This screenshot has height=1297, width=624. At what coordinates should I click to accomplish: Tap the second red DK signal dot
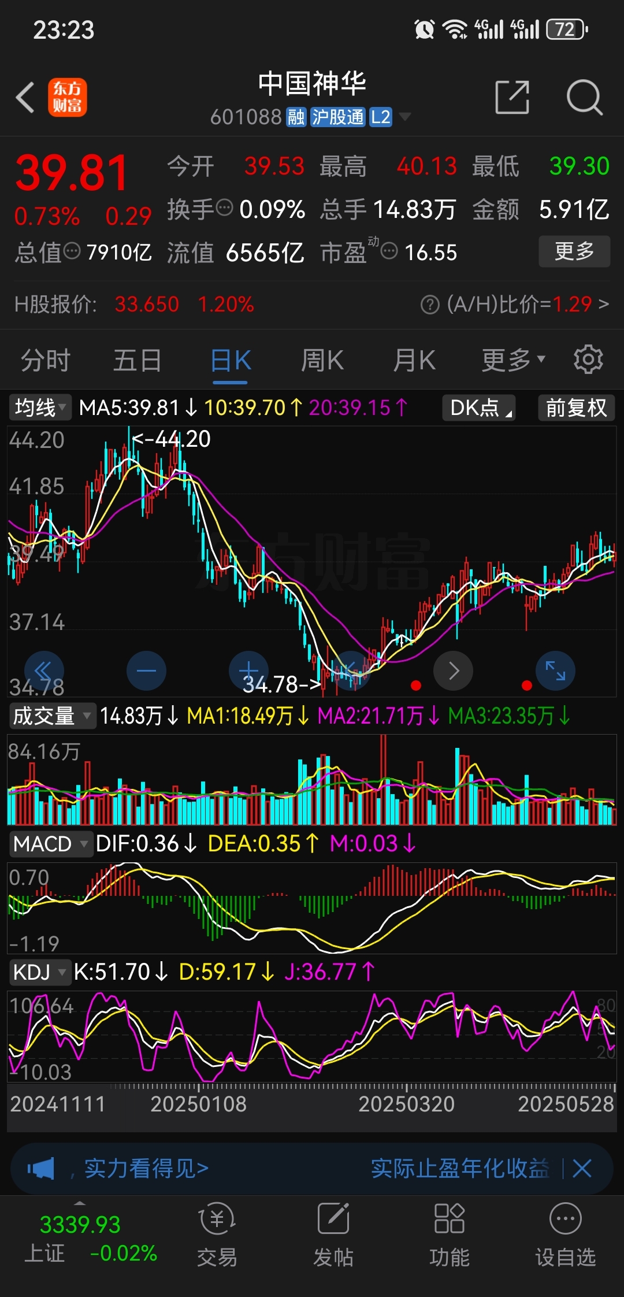526,685
